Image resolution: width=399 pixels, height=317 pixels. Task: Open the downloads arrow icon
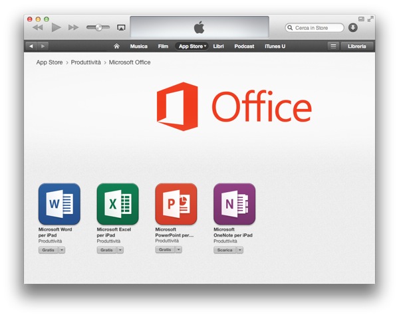352,27
